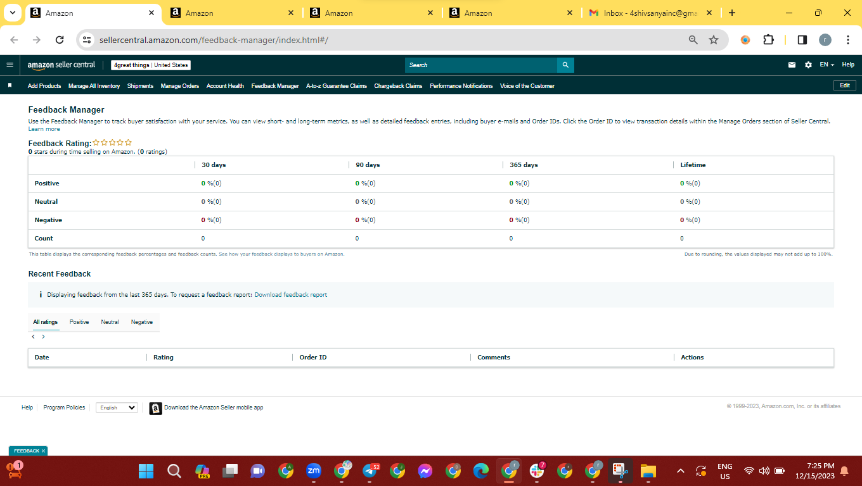Open the messages envelope icon
Screen dimensions: 862x486
pos(792,65)
